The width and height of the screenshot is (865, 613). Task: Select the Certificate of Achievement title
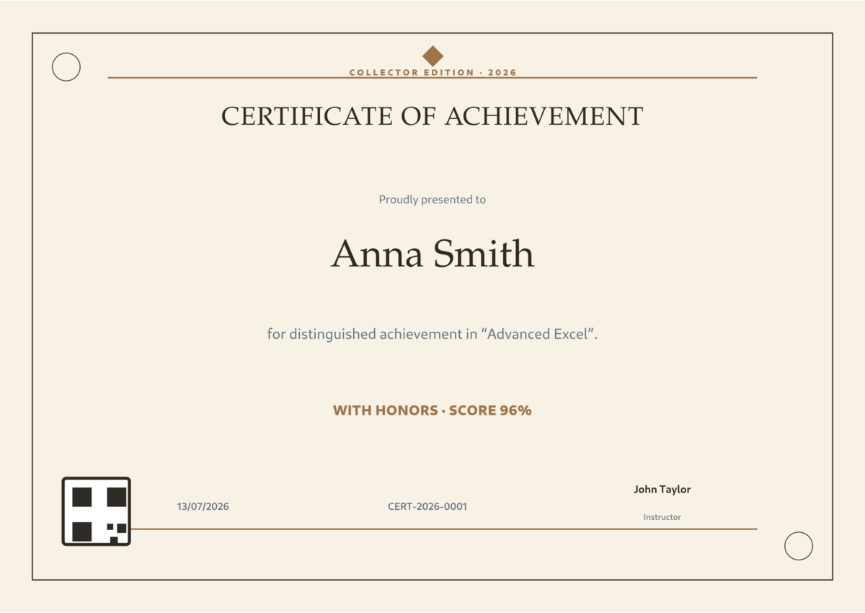pos(432,116)
